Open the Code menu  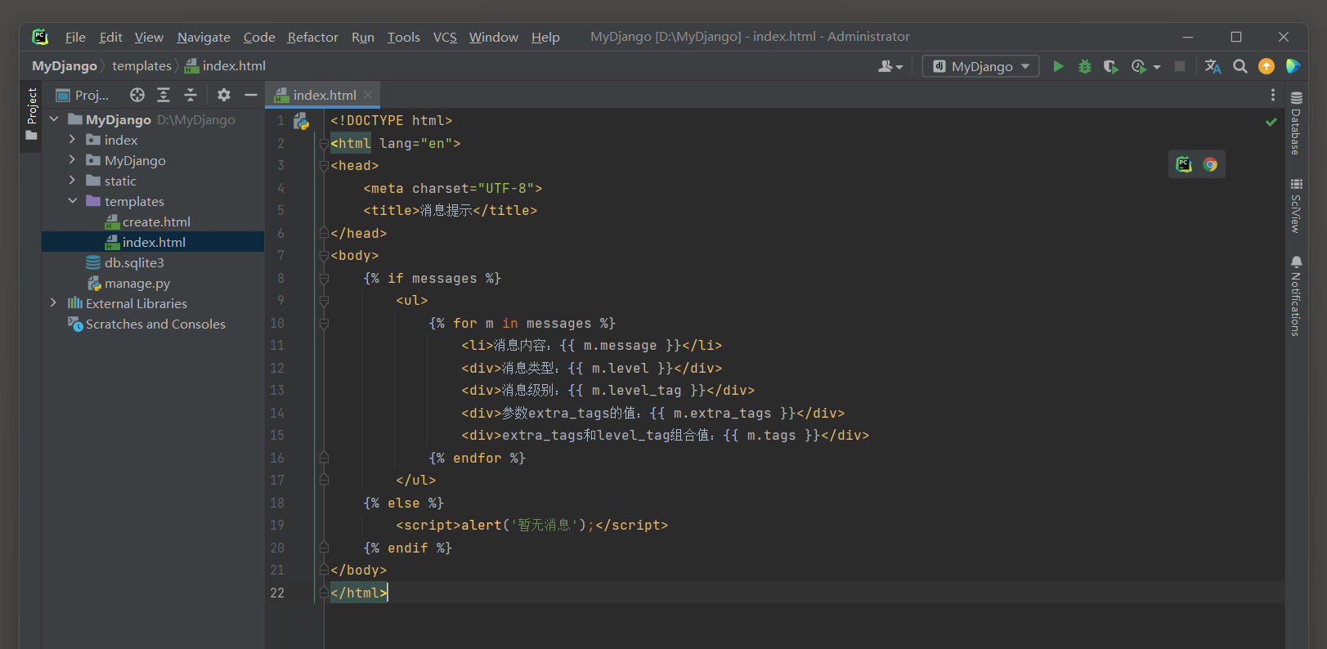259,37
